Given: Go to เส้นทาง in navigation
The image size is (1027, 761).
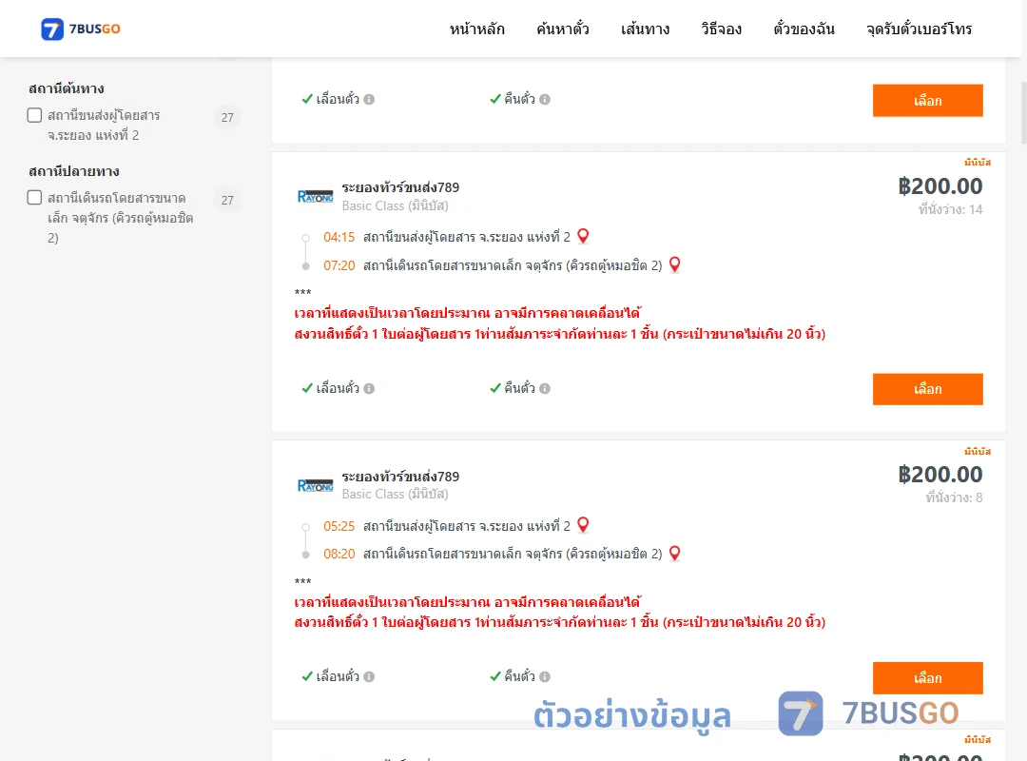Looking at the screenshot, I should pyautogui.click(x=645, y=29).
